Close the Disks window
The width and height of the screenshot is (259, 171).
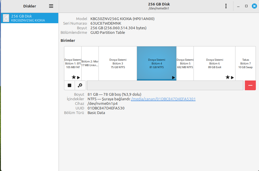tap(254, 6)
